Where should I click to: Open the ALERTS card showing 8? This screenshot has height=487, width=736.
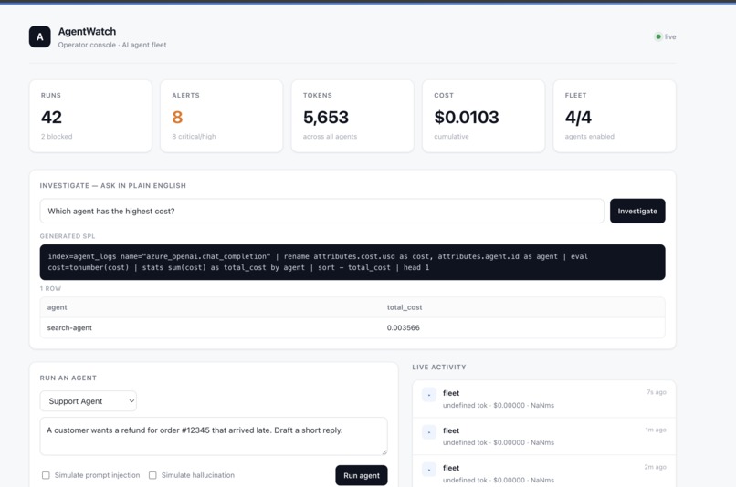pos(222,116)
